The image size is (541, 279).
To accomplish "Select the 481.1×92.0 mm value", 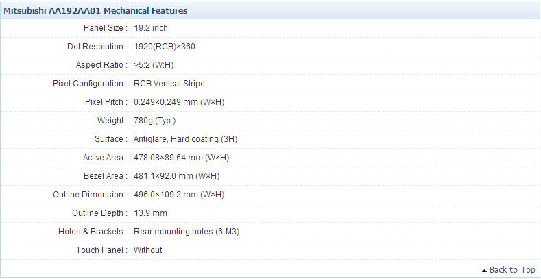I will (x=177, y=176).
